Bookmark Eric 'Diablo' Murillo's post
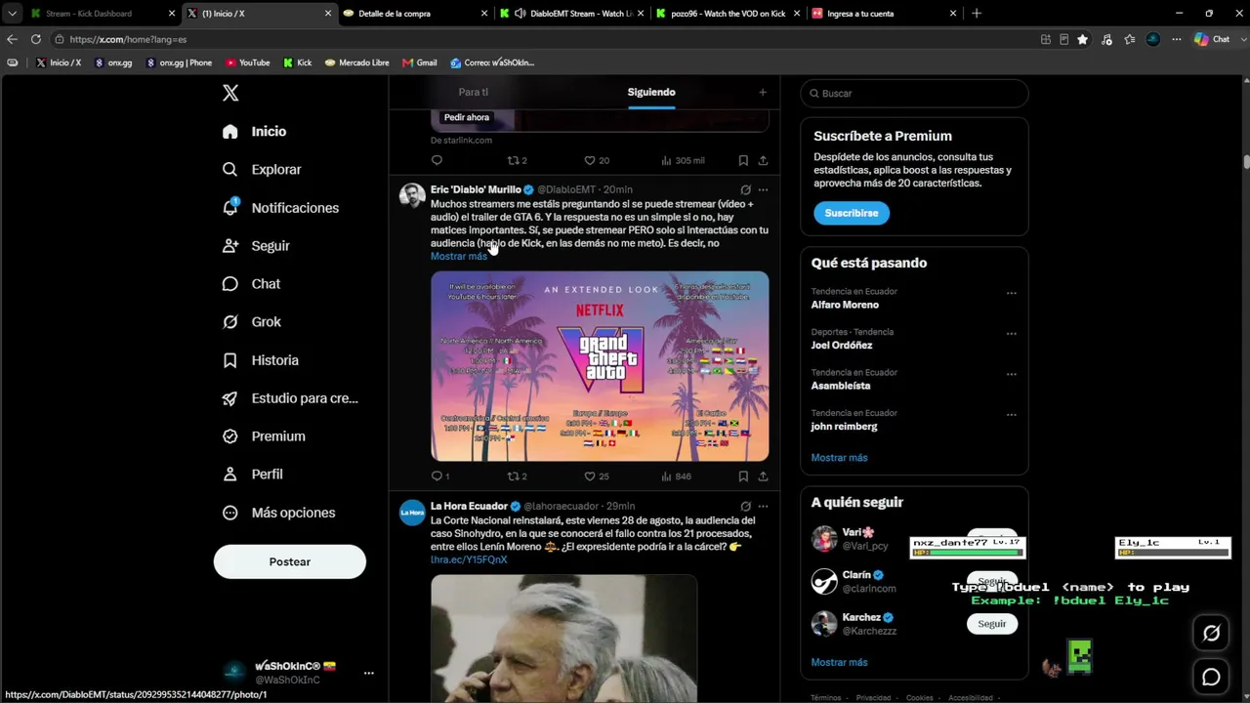The width and height of the screenshot is (1250, 703). [743, 476]
